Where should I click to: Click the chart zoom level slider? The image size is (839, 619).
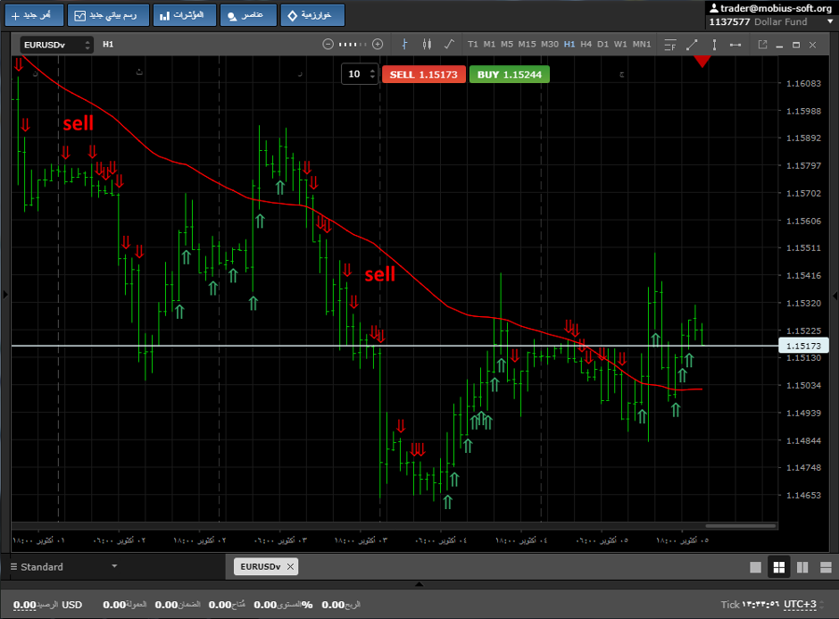coord(353,44)
